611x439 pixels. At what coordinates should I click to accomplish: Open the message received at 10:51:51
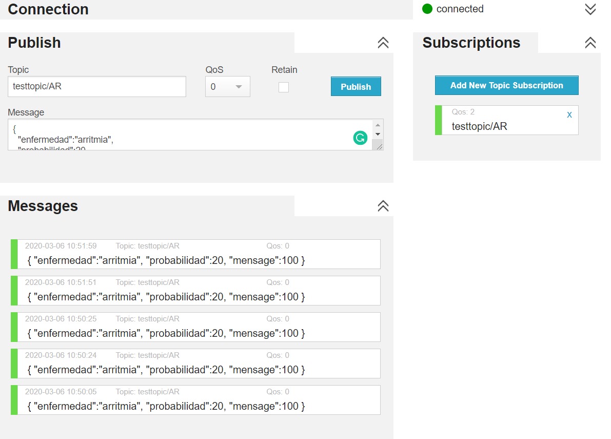click(195, 291)
